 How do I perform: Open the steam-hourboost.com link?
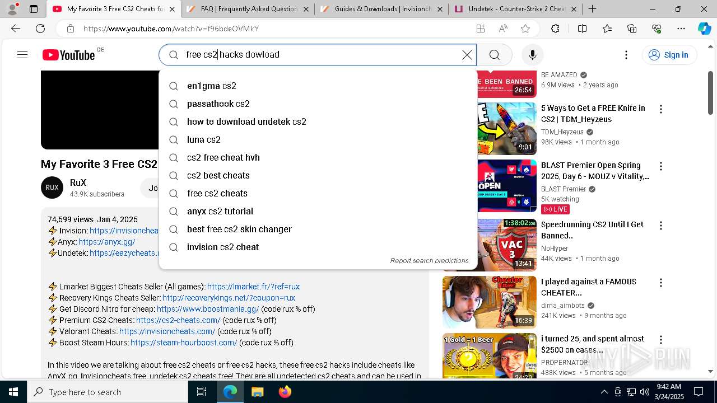(184, 343)
